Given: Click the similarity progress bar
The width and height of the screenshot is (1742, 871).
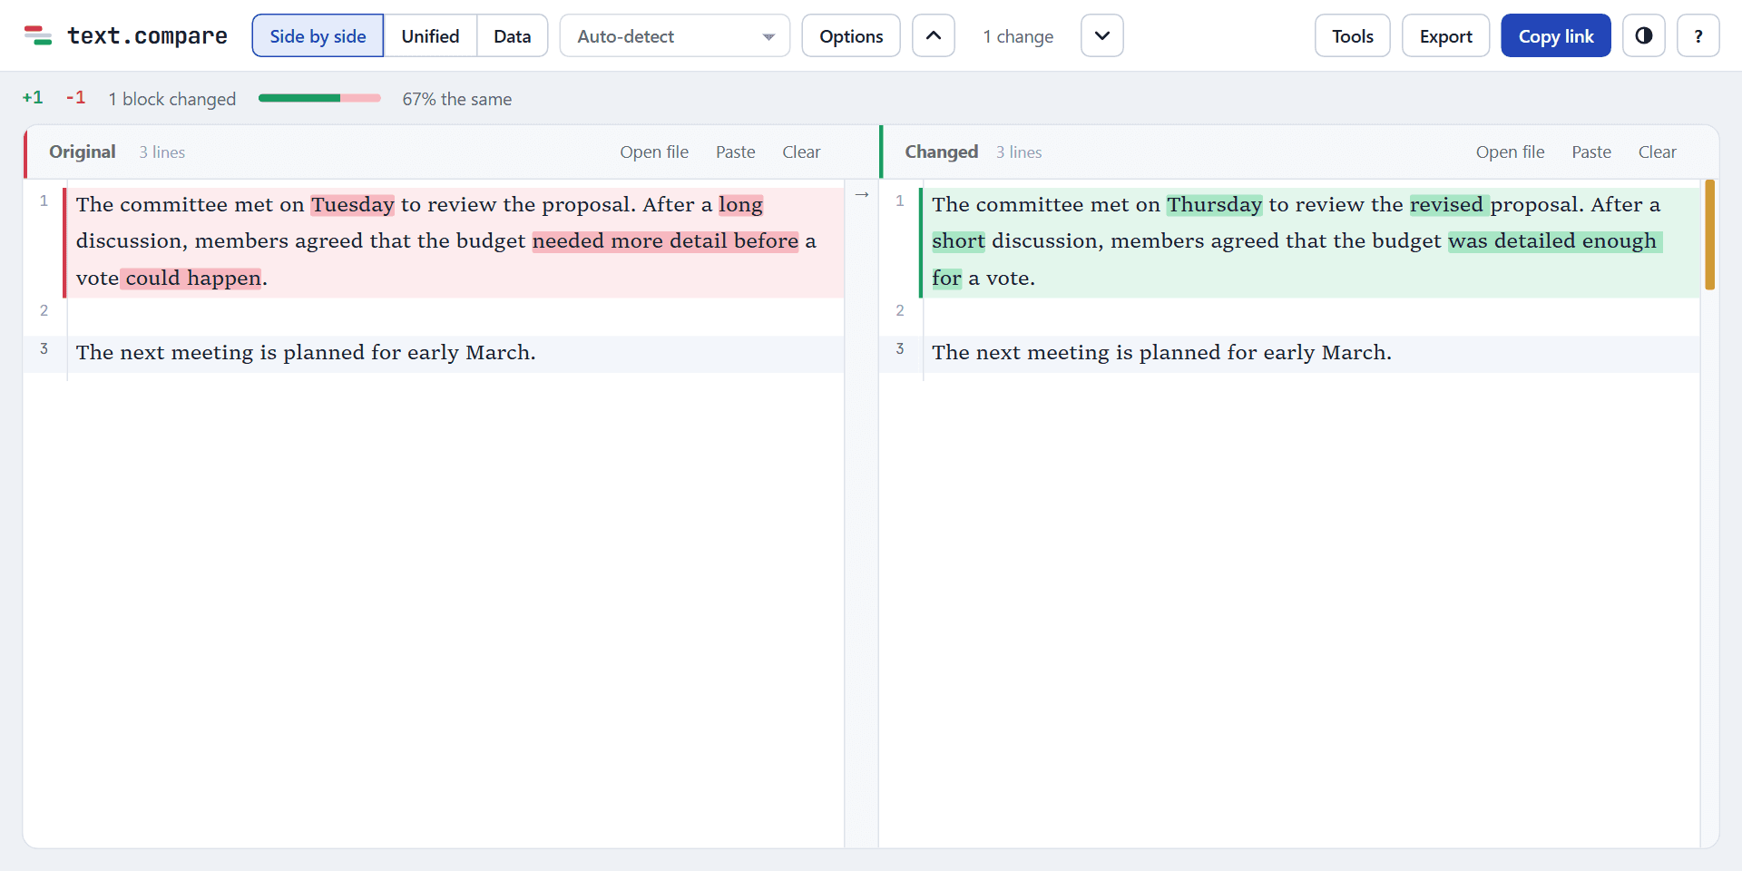Looking at the screenshot, I should pyautogui.click(x=319, y=98).
